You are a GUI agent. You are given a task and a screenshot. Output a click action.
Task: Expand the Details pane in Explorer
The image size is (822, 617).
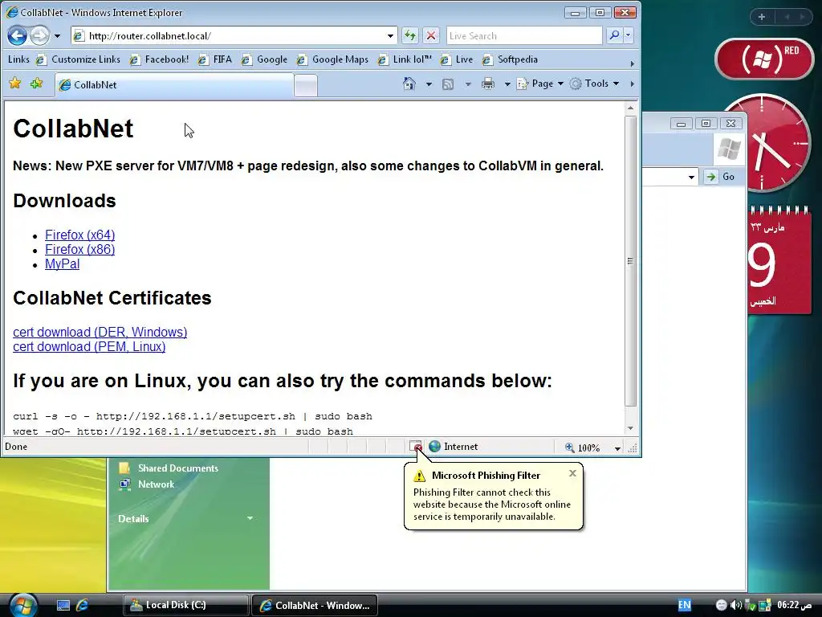(x=250, y=518)
